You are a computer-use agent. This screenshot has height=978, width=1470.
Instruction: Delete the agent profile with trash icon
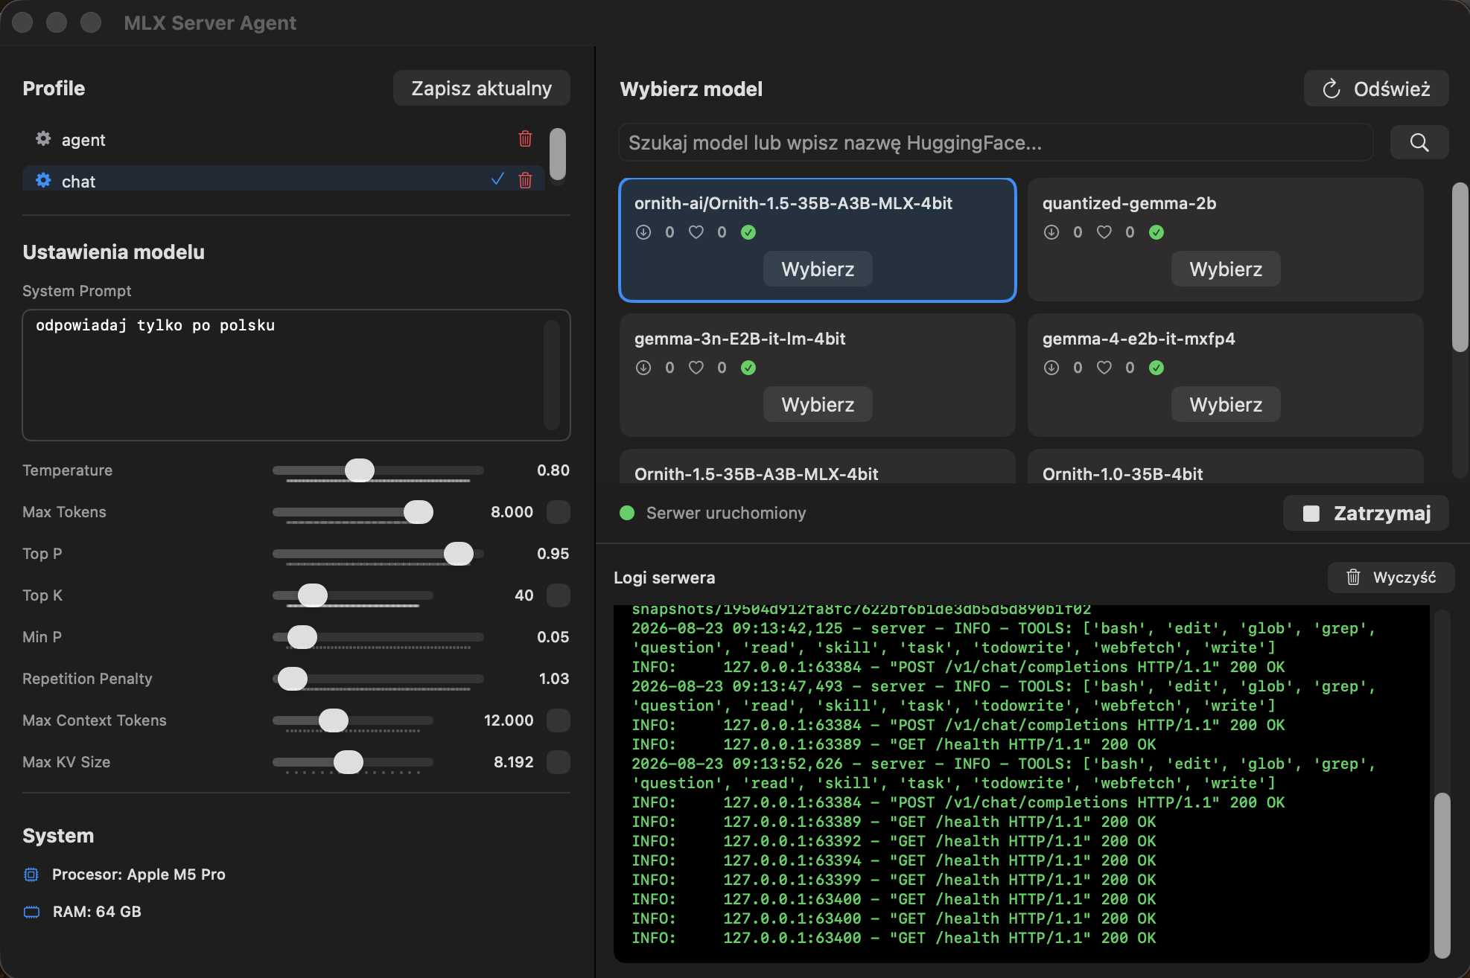[x=525, y=139]
